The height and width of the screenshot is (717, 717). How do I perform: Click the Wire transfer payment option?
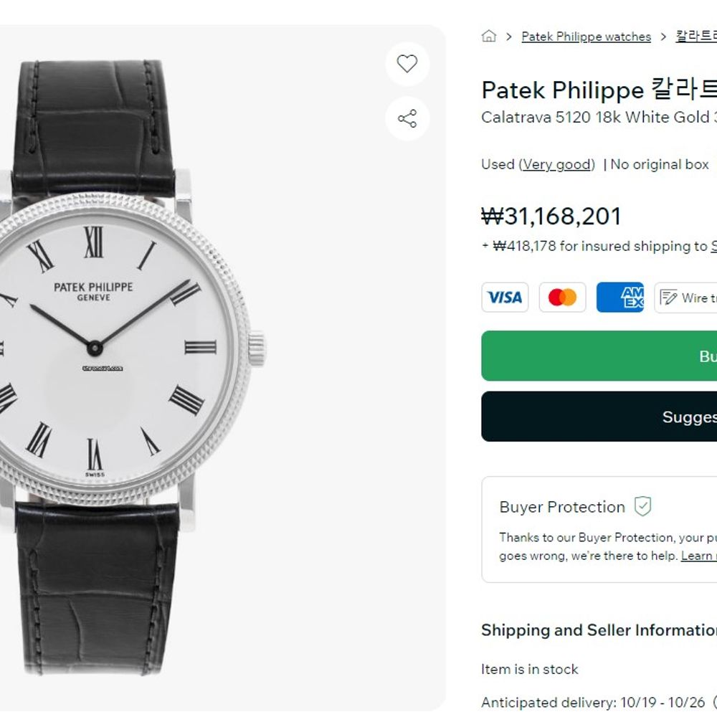pos(687,298)
